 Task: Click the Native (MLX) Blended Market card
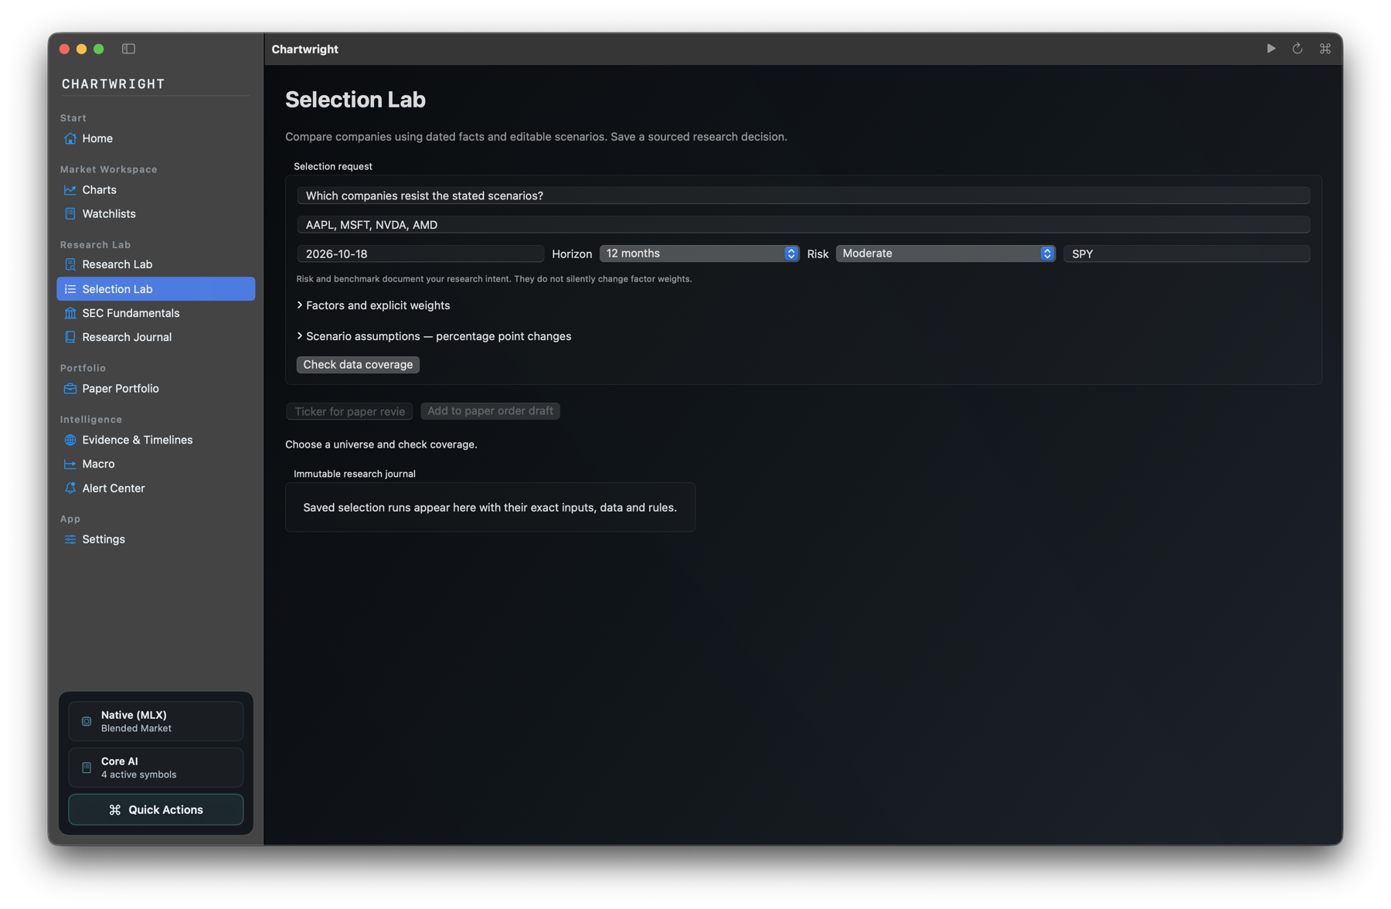[156, 721]
